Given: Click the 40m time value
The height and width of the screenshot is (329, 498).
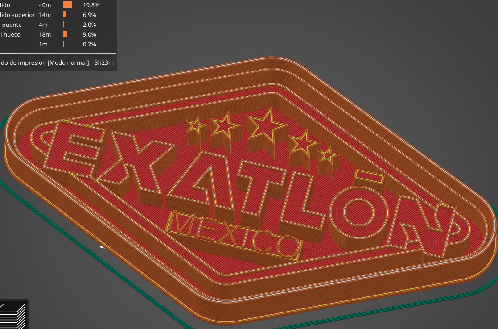Looking at the screenshot, I should (x=45, y=5).
